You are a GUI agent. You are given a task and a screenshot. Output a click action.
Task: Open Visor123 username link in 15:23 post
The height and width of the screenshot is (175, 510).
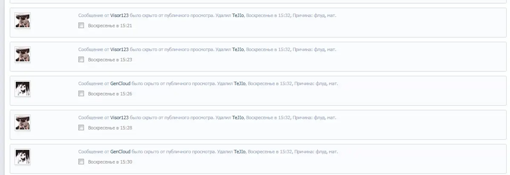119,49
